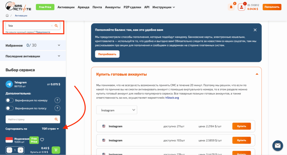Expand the Последние активации section
Viewport: 287px width, 155px height.
point(59,56)
